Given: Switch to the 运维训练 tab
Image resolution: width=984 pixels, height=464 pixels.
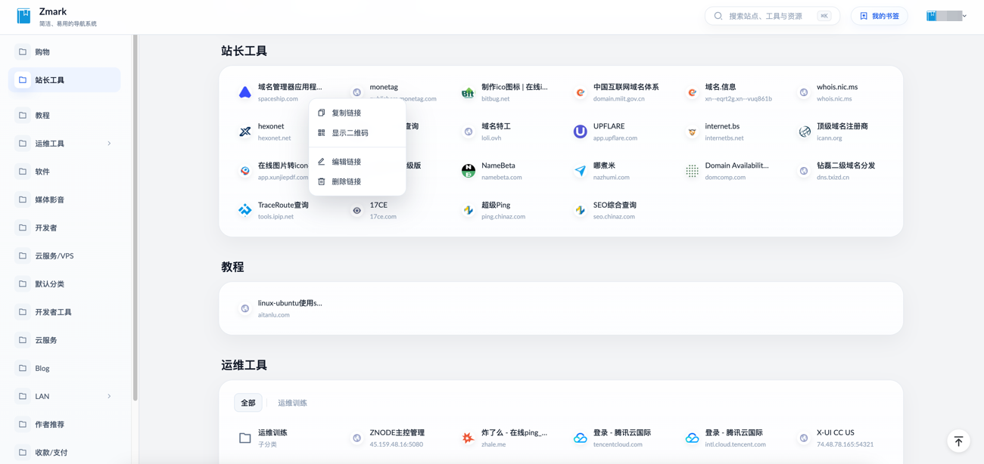Looking at the screenshot, I should pyautogui.click(x=292, y=403).
